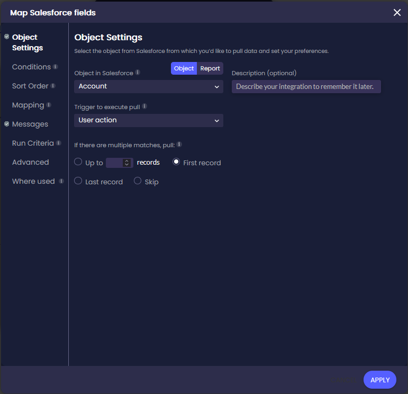Open the Account object dropdown
The height and width of the screenshot is (394, 408).
click(149, 86)
